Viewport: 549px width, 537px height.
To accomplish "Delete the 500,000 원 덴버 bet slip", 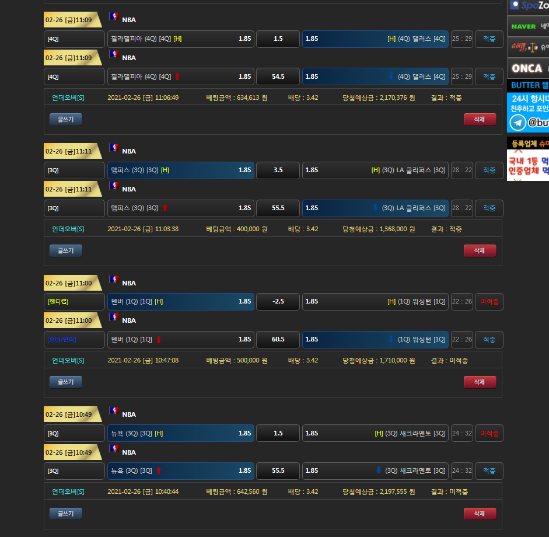I will (x=480, y=382).
